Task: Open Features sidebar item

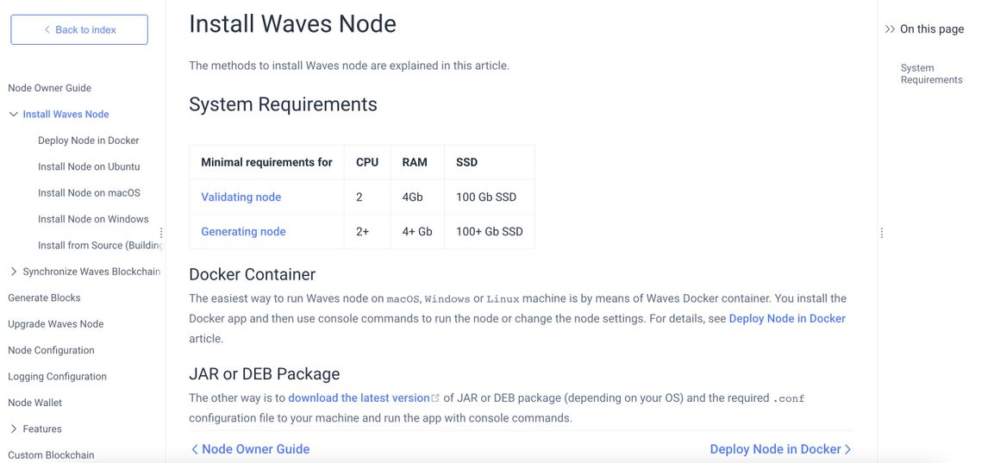Action: (x=42, y=429)
